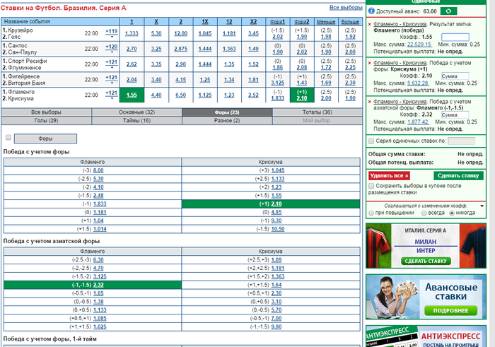Screen dimensions: 495x347
Task: Click max sum link 1 877.42
Action: click(x=418, y=122)
